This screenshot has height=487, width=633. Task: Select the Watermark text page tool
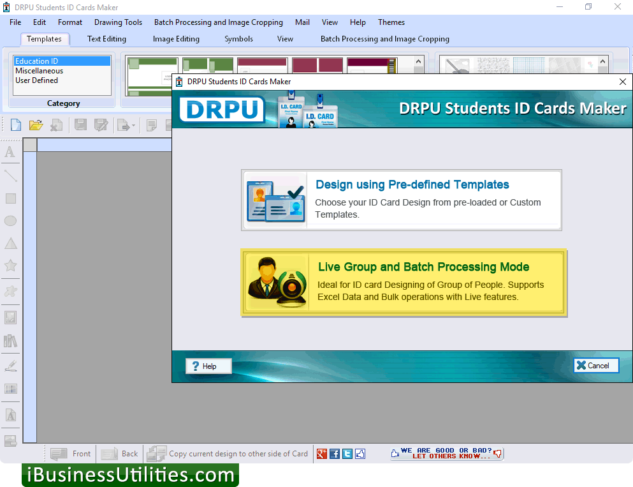coord(10,415)
